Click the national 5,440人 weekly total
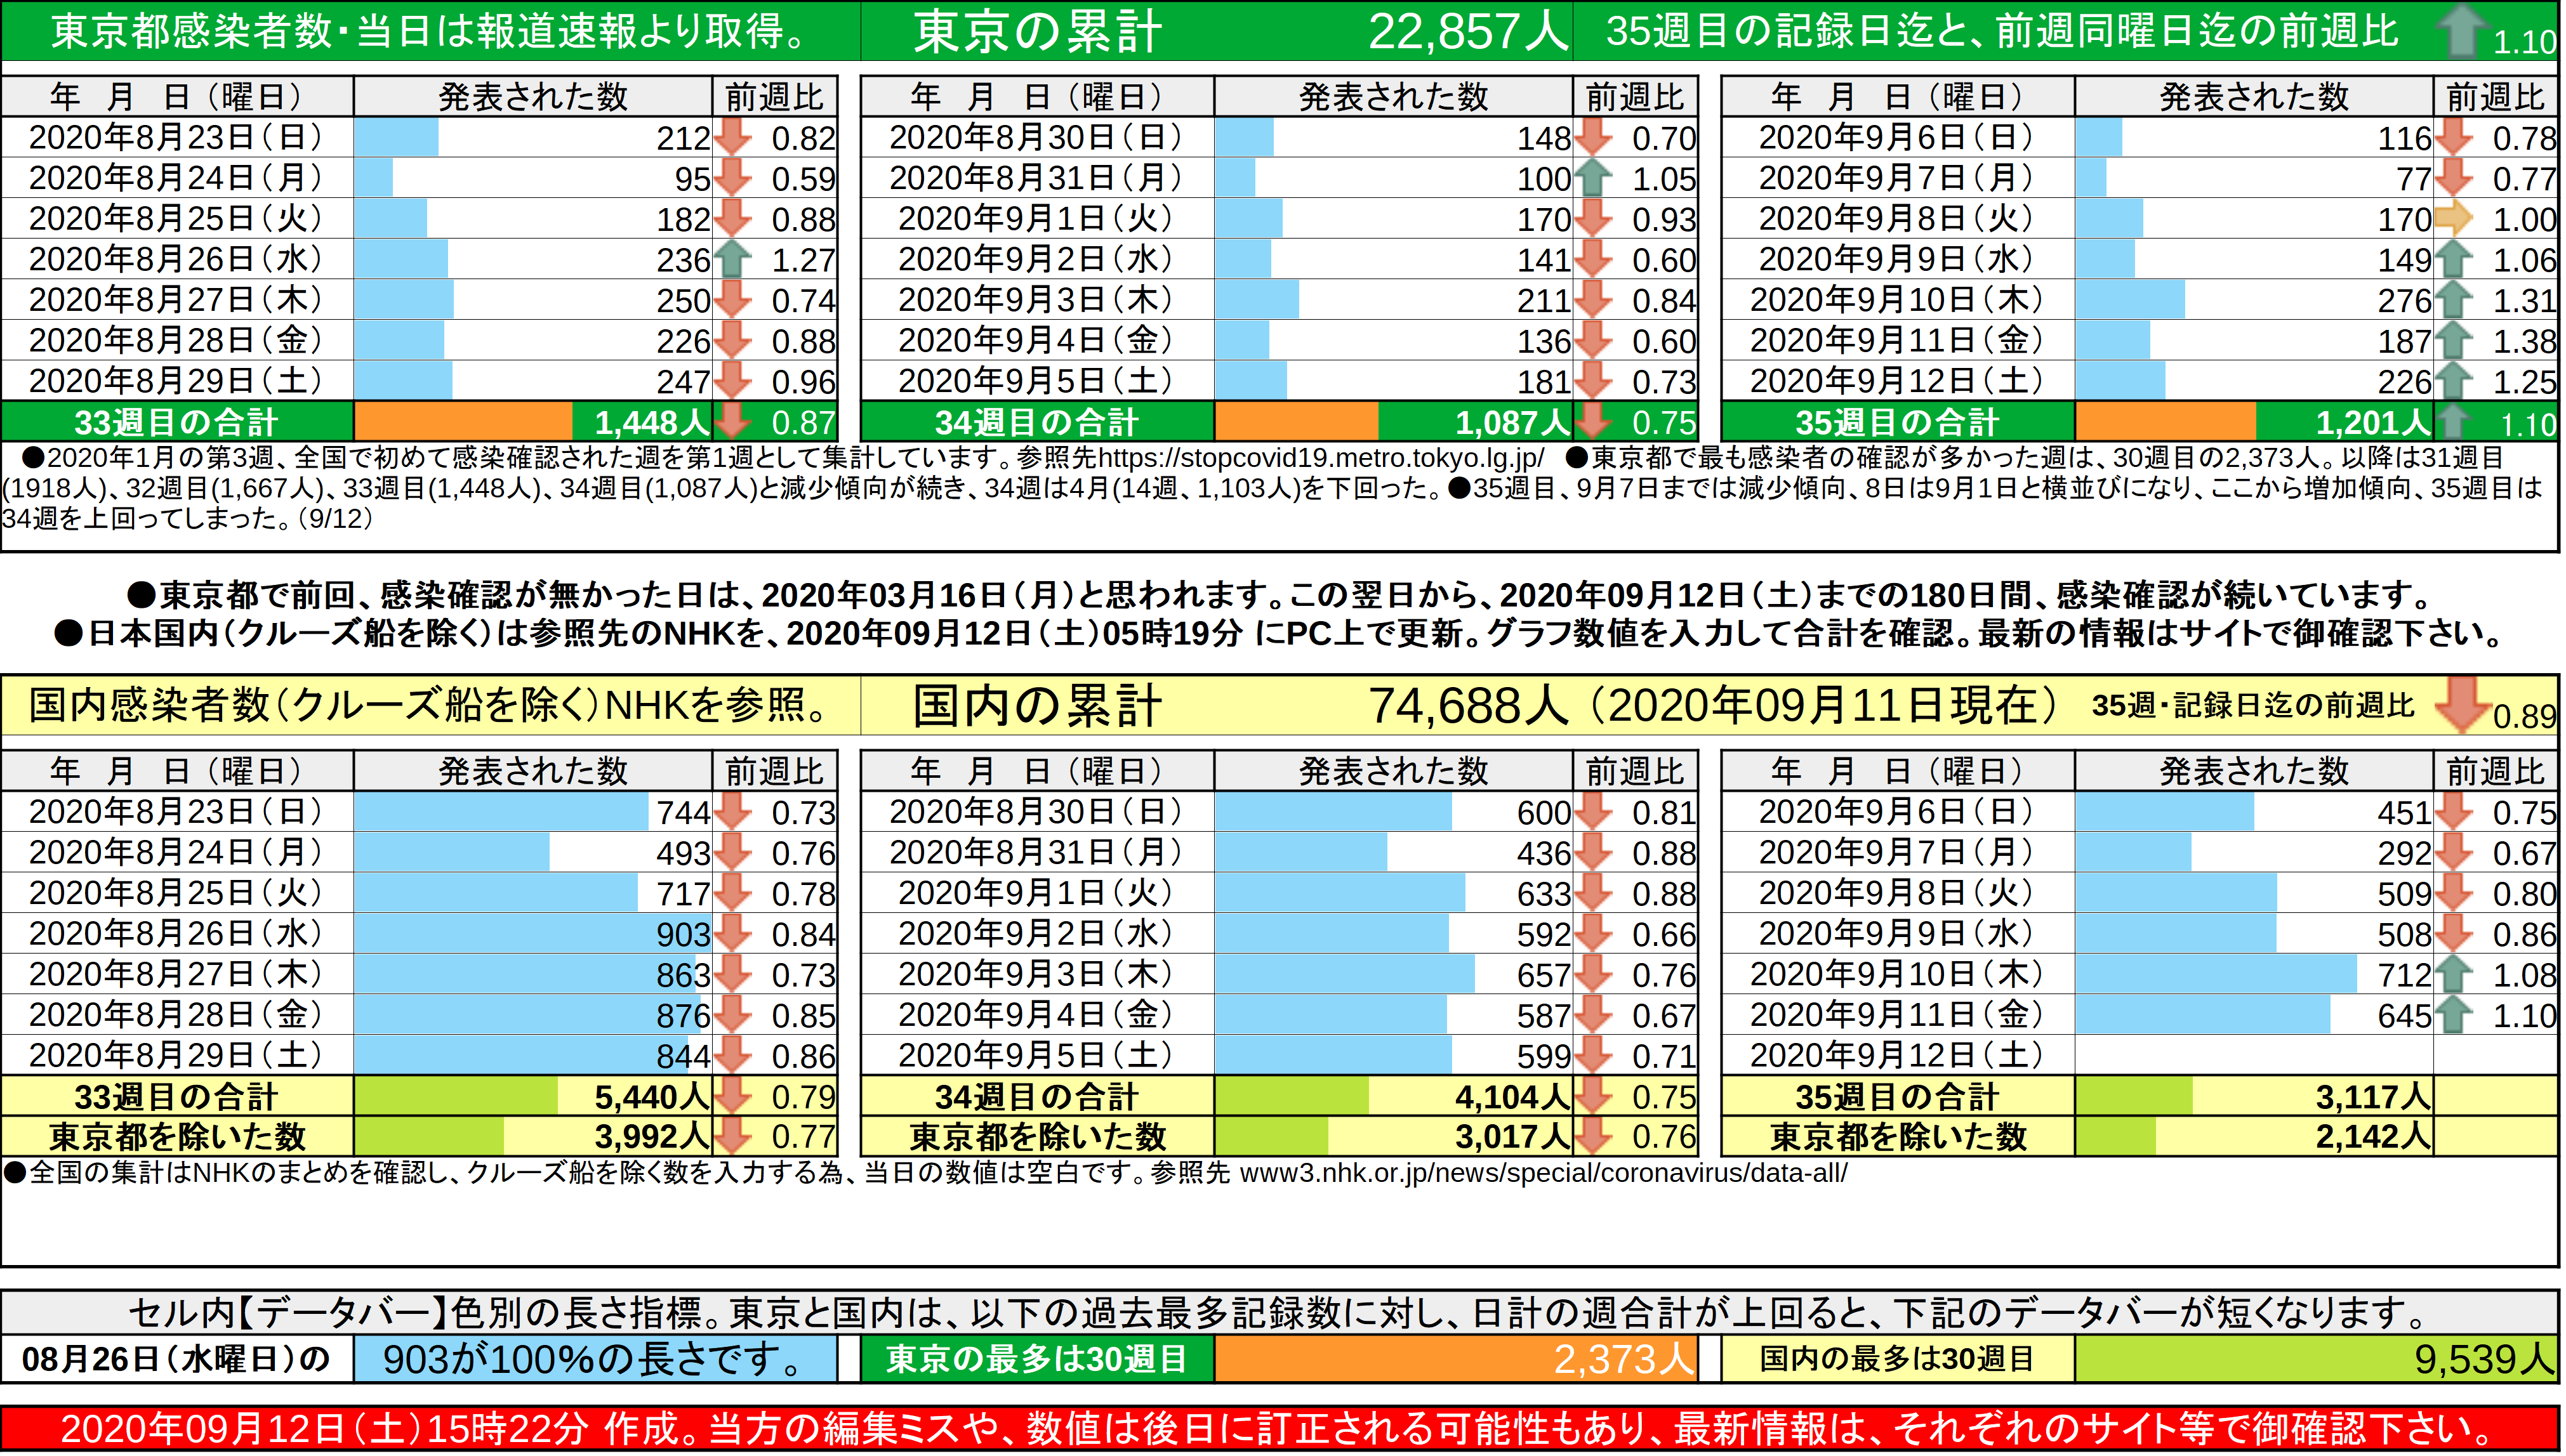Image resolution: width=2566 pixels, height=1456 pixels. tap(651, 1097)
